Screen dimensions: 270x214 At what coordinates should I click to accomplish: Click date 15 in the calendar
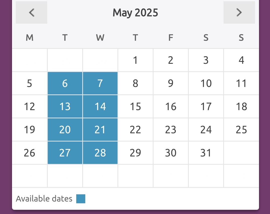(135, 106)
